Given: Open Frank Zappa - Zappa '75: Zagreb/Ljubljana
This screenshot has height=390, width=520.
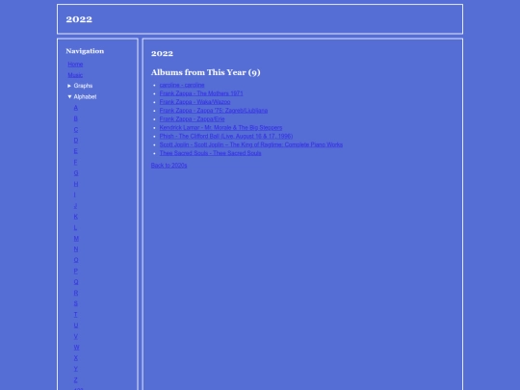Looking at the screenshot, I should pos(214,111).
